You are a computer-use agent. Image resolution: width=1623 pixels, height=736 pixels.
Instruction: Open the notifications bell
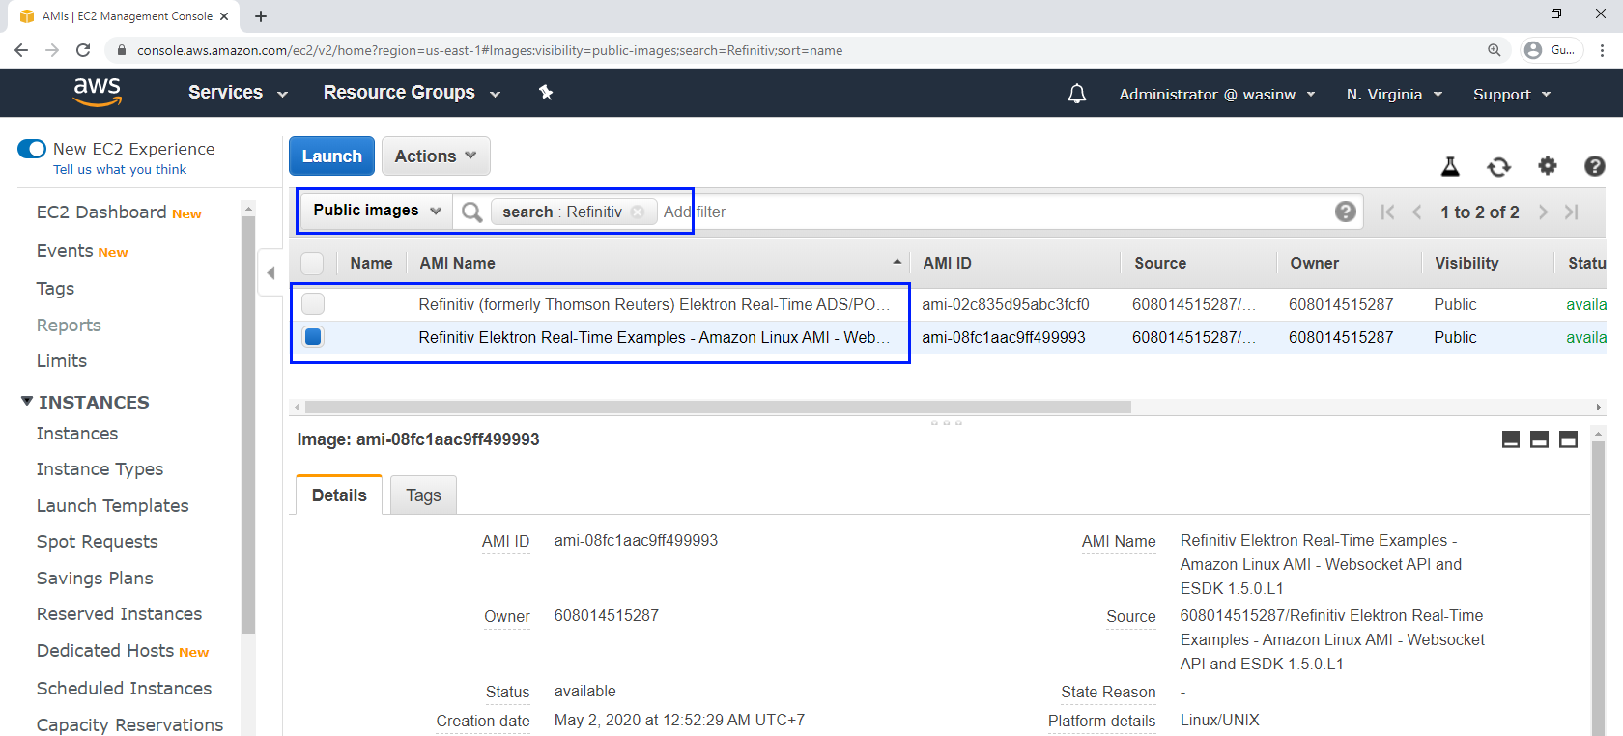tap(1076, 94)
